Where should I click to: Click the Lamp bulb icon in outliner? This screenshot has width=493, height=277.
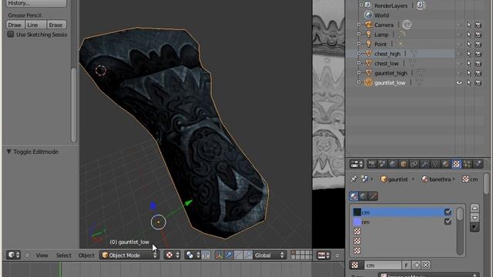coord(369,34)
